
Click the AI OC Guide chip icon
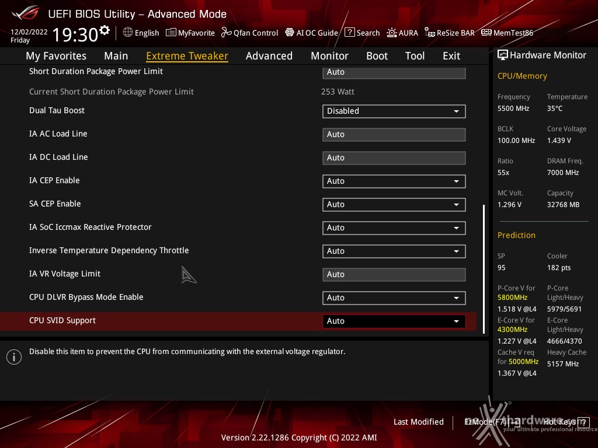290,33
